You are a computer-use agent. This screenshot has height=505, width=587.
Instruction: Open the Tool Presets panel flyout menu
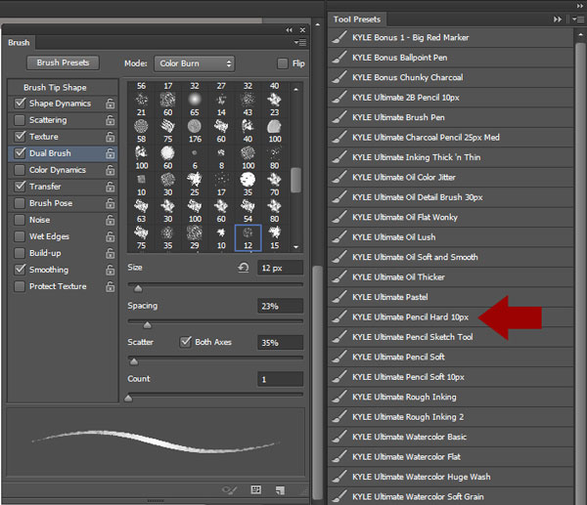coord(578,20)
